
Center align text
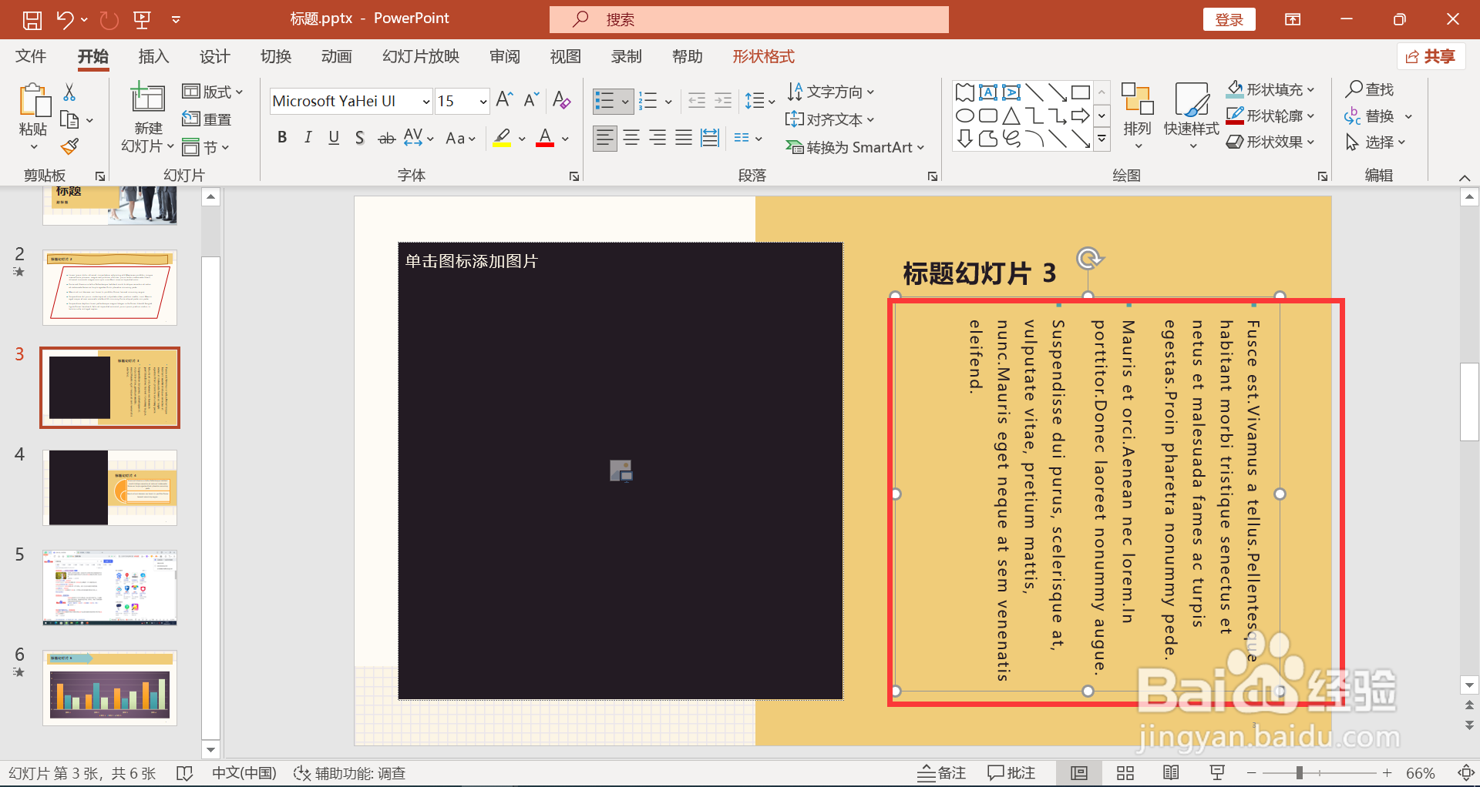631,139
